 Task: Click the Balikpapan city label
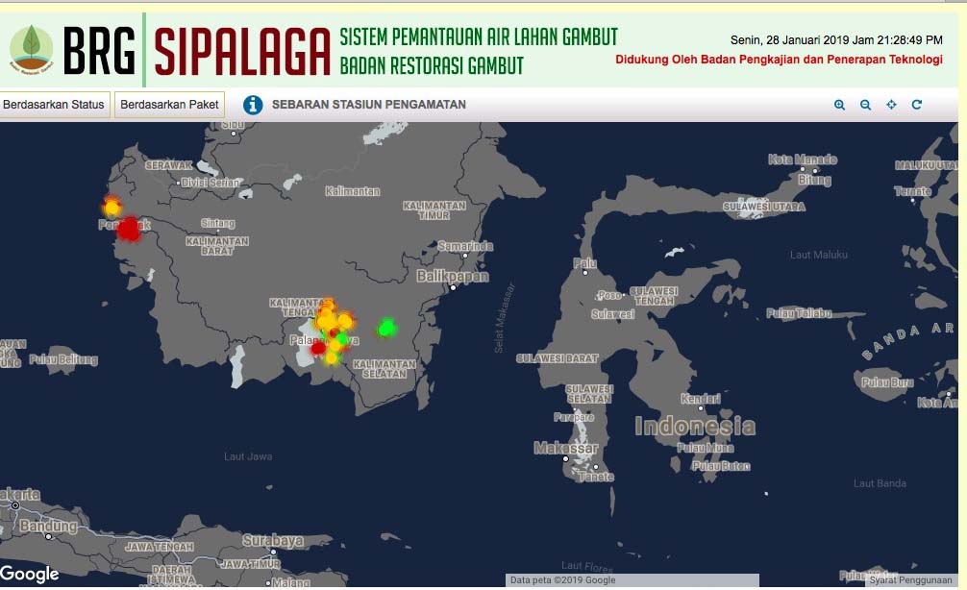[x=452, y=276]
